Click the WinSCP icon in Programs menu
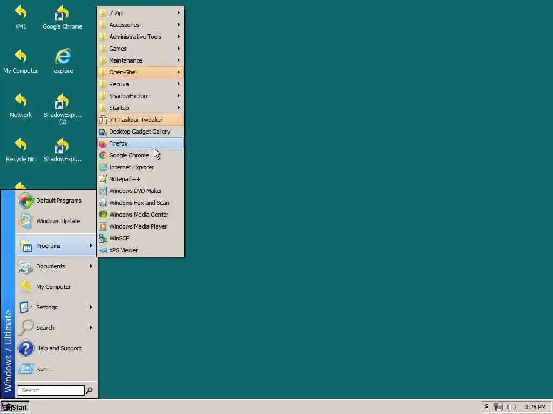This screenshot has height=414, width=553. tap(103, 238)
